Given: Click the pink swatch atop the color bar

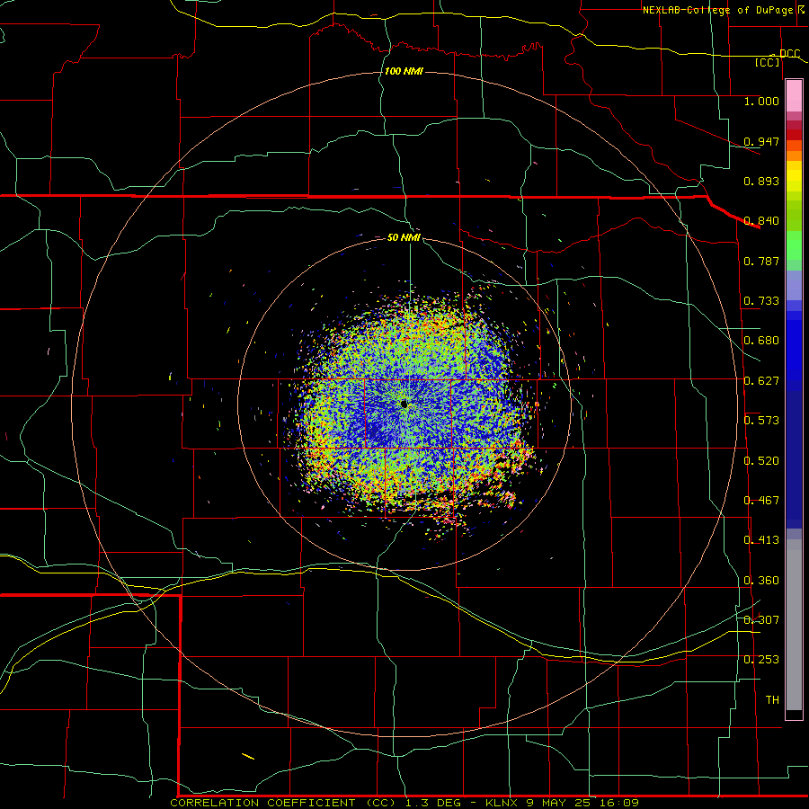Looking at the screenshot, I should [794, 96].
